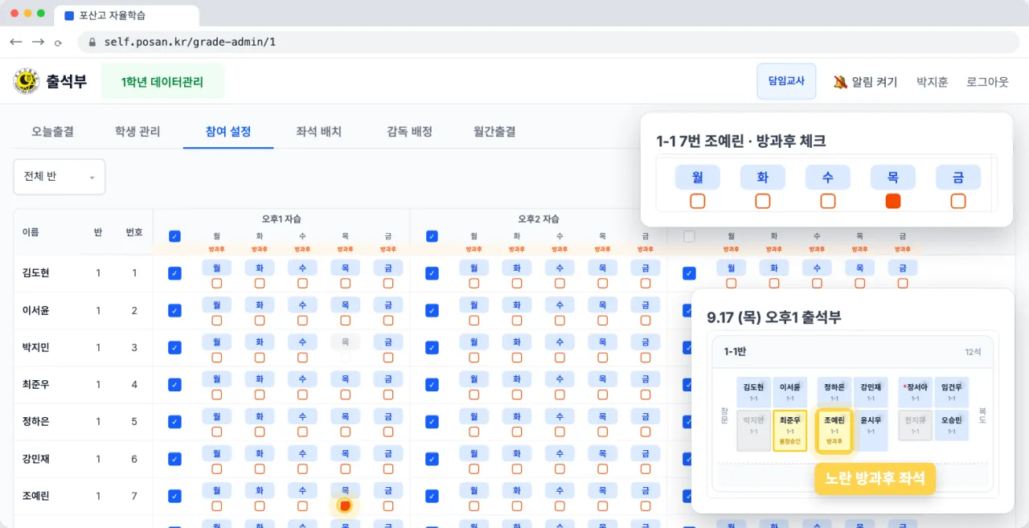The image size is (1029, 528).
Task: Open the 박지훈 user link
Action: pos(933,82)
